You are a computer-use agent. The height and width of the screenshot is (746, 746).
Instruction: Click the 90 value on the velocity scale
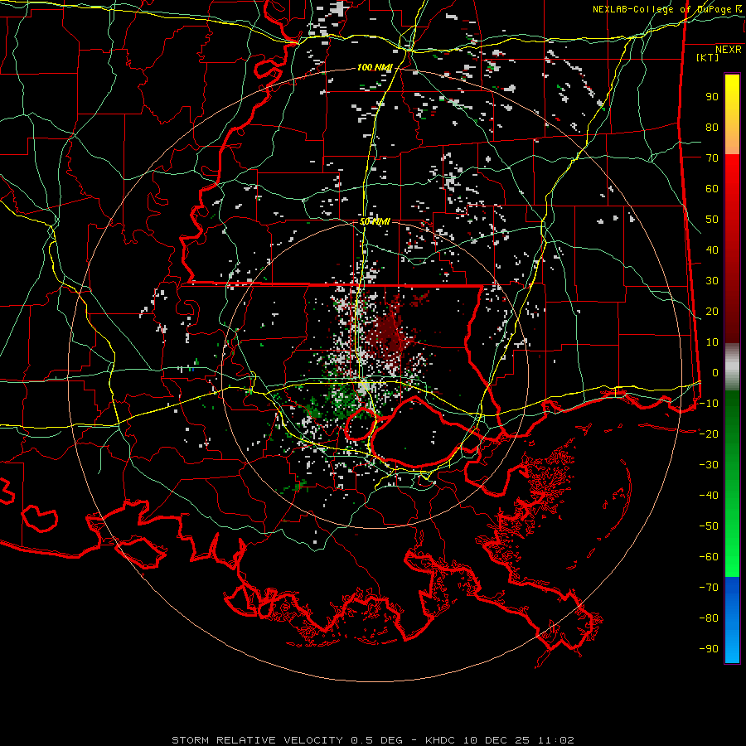click(712, 97)
